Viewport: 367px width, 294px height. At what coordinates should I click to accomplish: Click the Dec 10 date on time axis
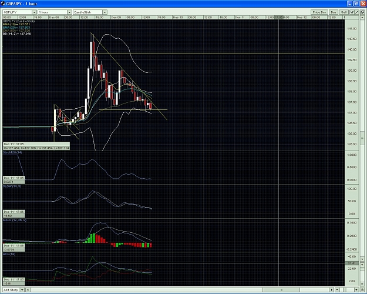pyautogui.click(x=178, y=18)
